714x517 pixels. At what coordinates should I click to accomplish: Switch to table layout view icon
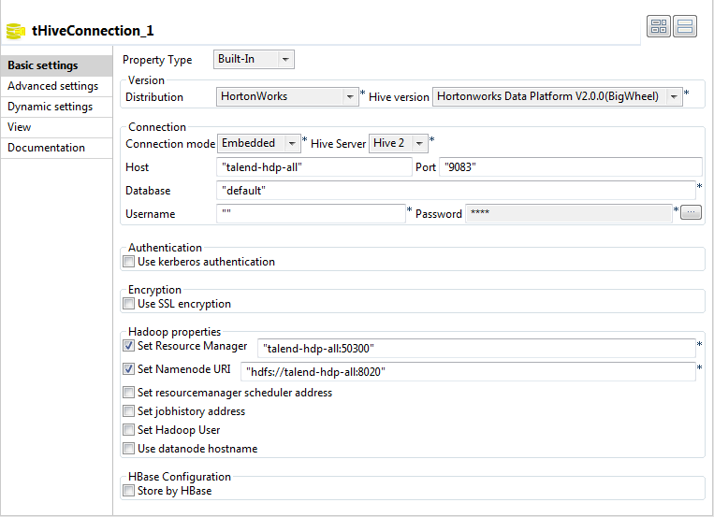(x=659, y=27)
